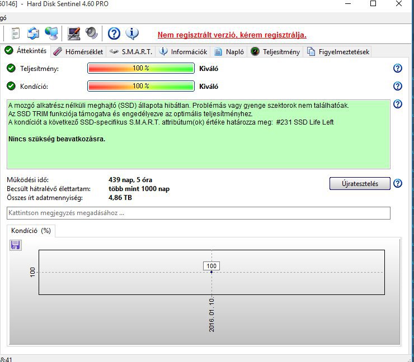Click the red registration reminder link
414x362 pixels.
(232, 35)
